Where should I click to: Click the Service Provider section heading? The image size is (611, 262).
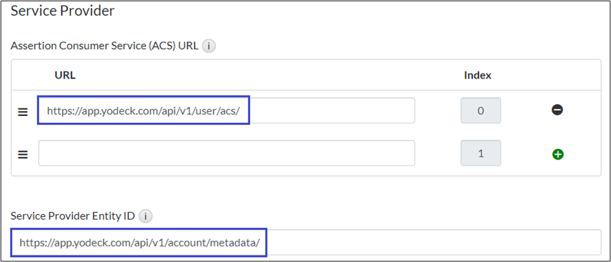(x=62, y=11)
